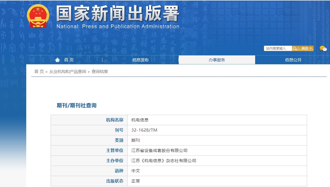Click the 机电信息 institution name value
The image size is (330, 187).
(x=140, y=120)
